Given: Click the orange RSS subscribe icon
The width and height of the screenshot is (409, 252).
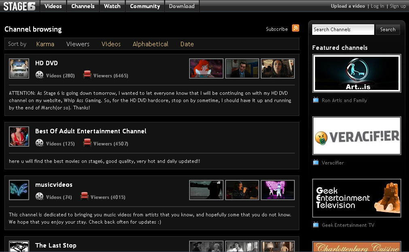Looking at the screenshot, I should click(296, 28).
